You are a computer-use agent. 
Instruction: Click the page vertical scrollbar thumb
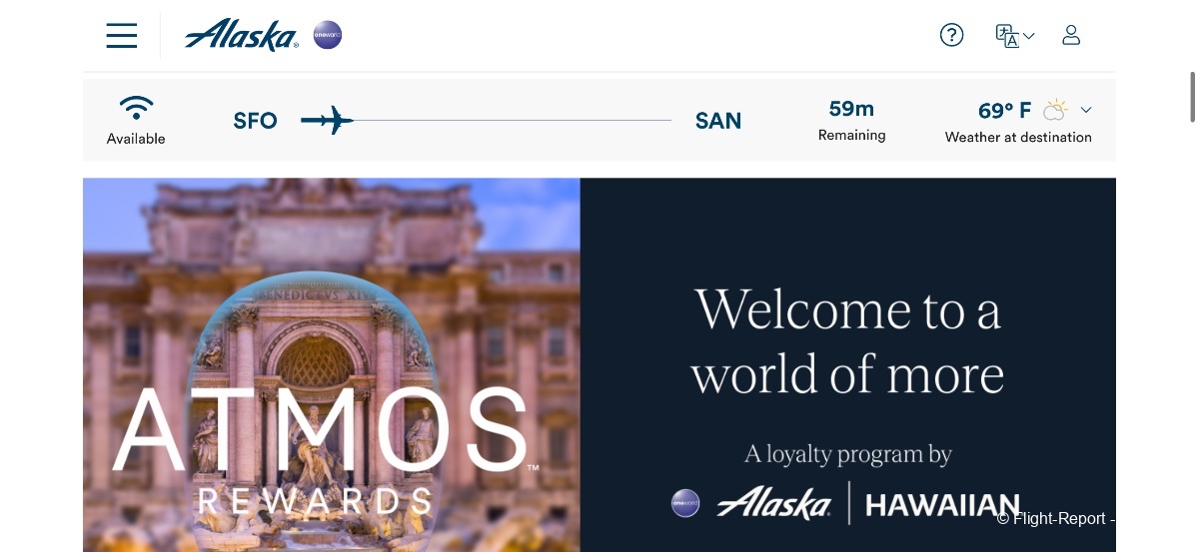(x=1192, y=97)
